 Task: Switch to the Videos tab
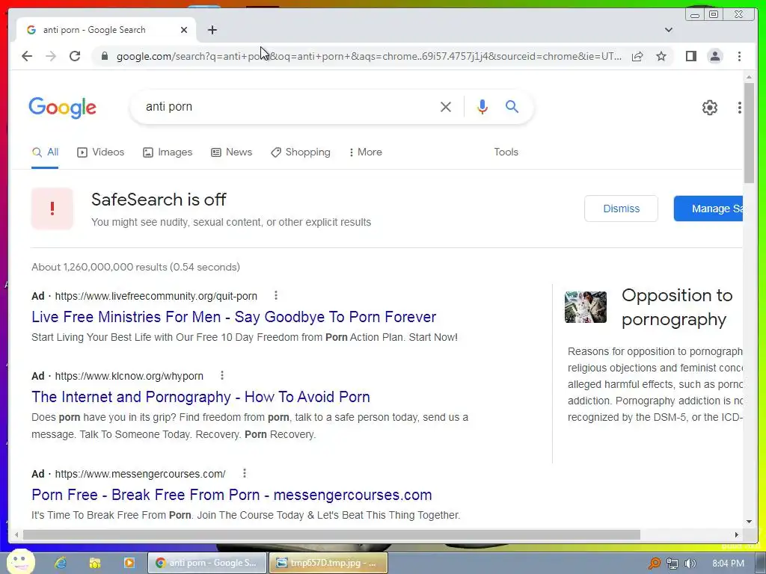pos(101,152)
